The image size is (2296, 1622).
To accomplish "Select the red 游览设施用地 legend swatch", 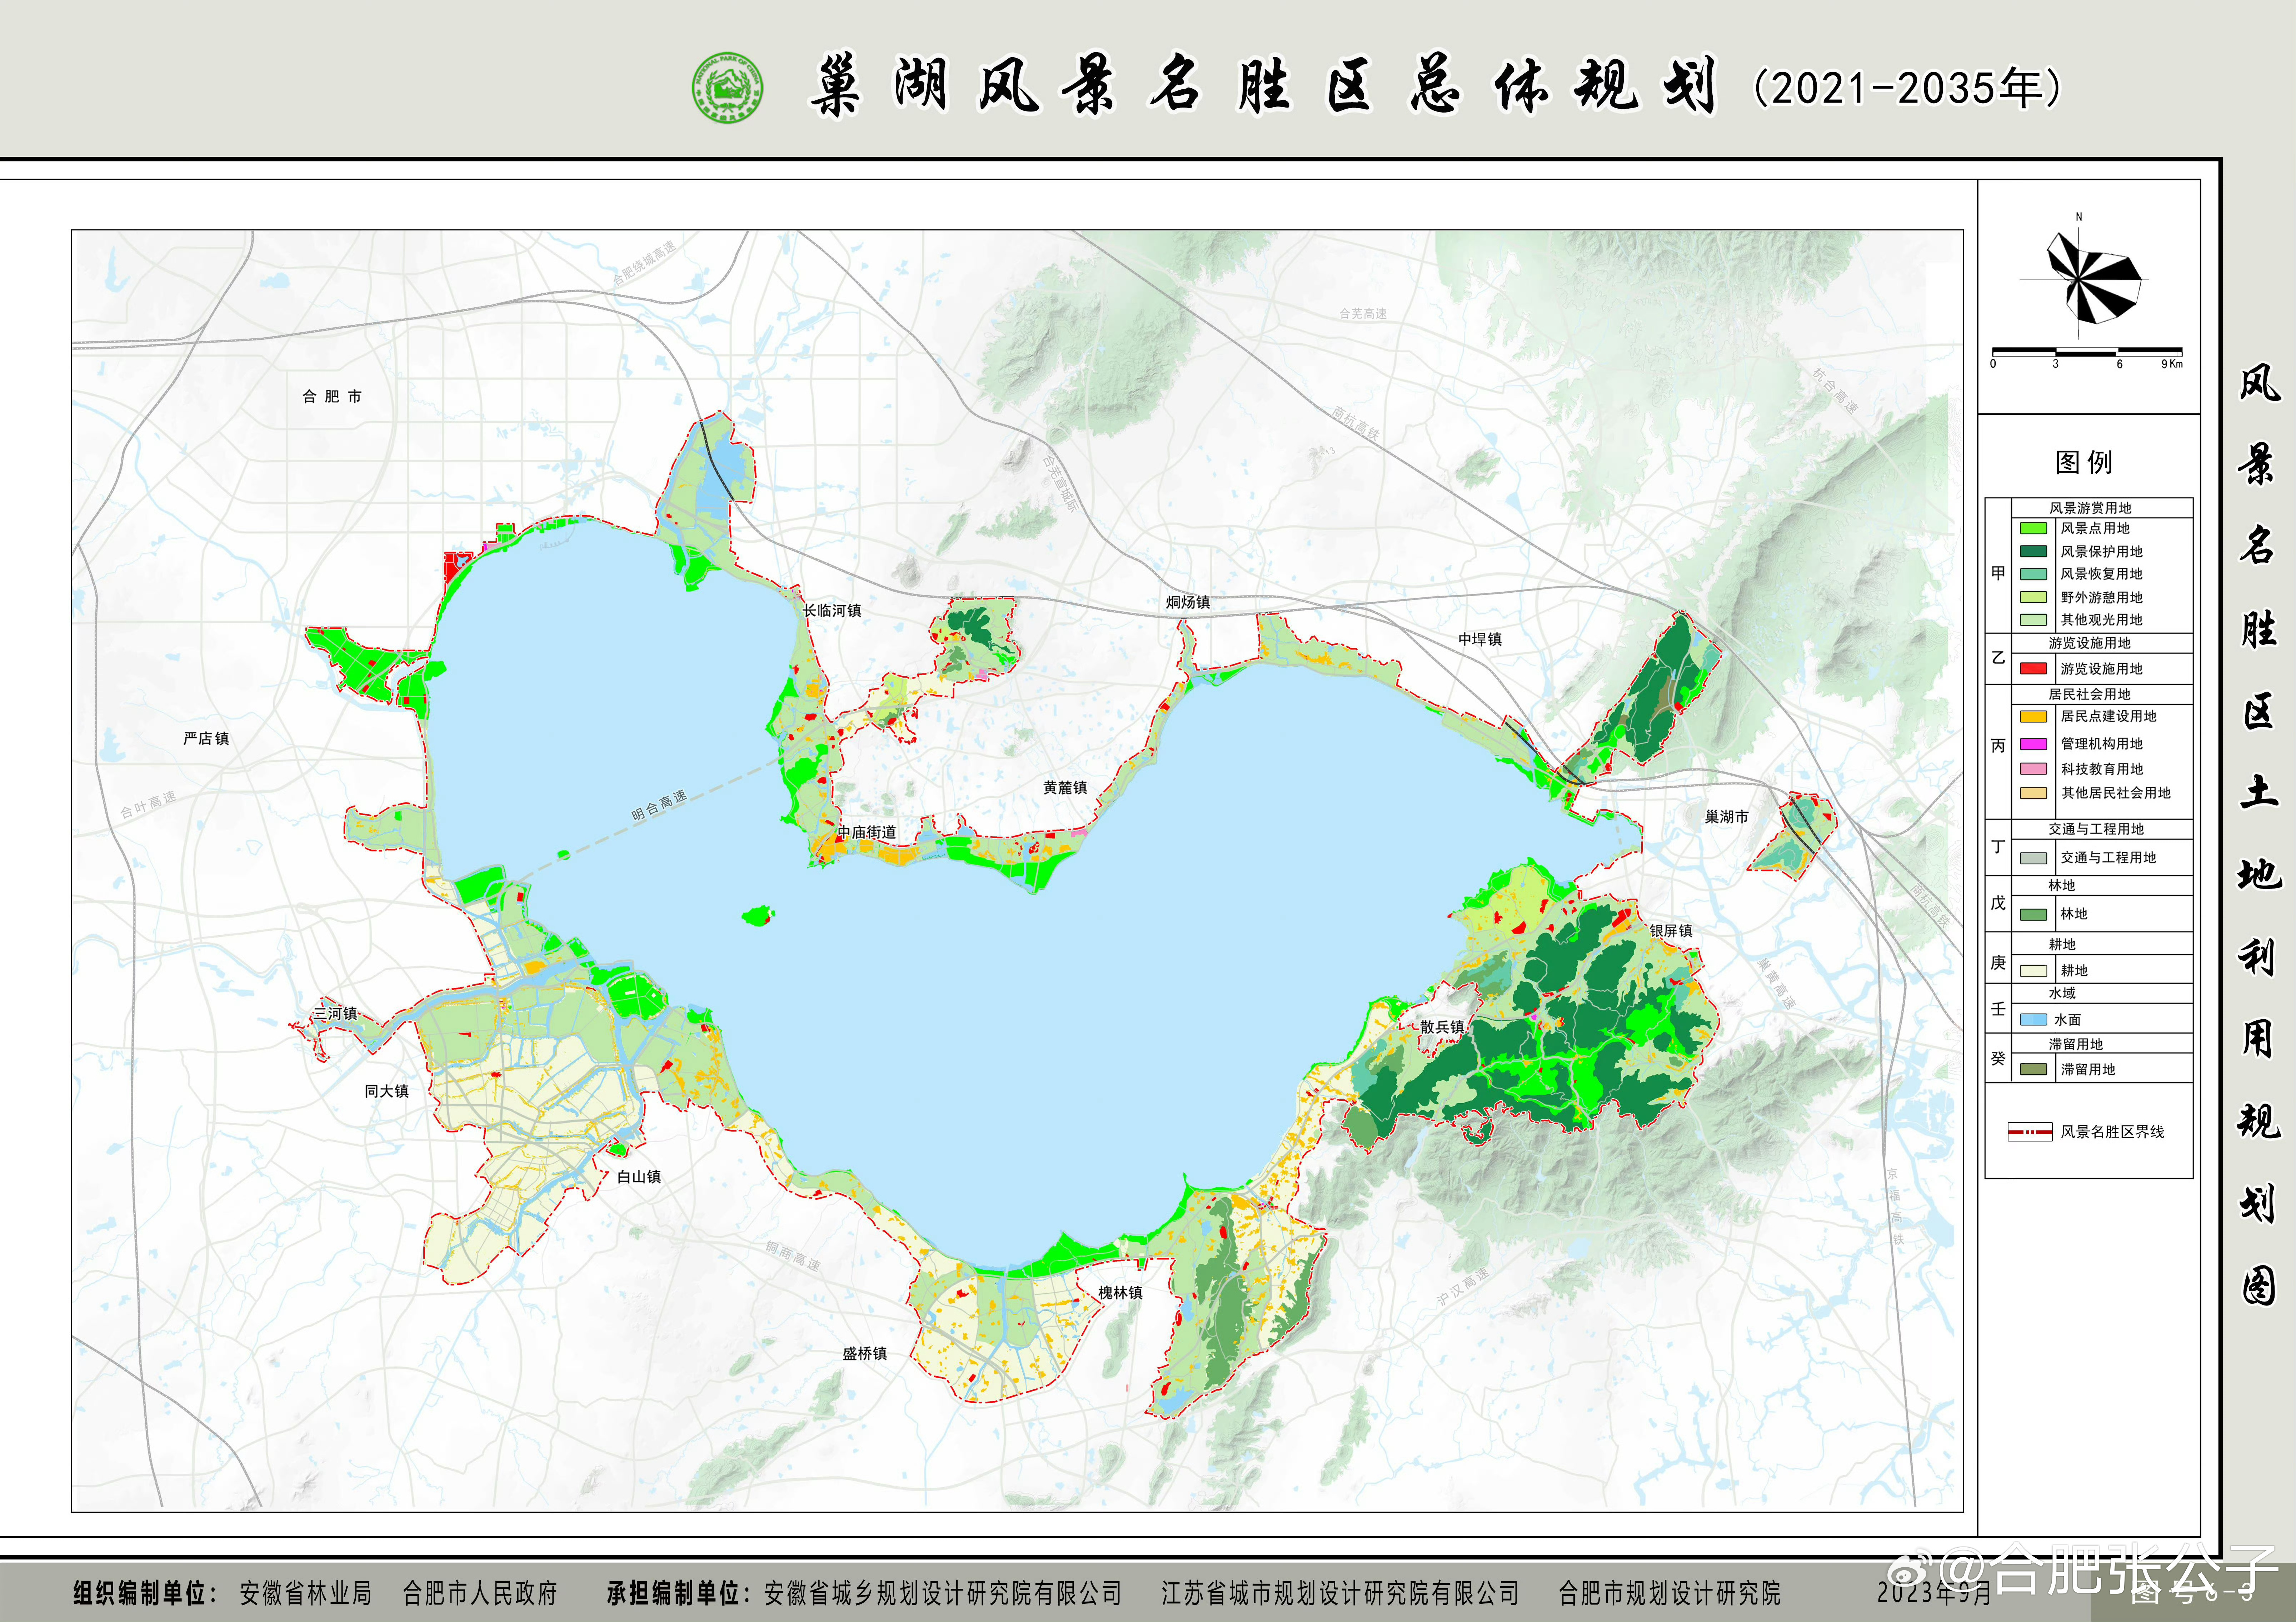I will (x=2033, y=668).
